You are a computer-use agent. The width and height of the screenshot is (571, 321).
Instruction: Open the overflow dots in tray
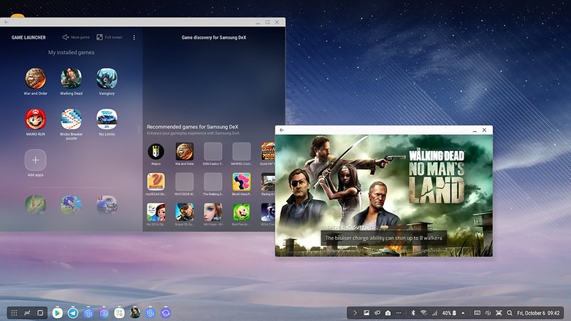point(399,313)
